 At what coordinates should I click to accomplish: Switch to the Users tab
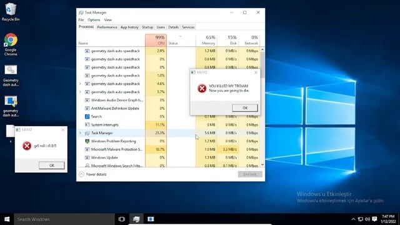[161, 27]
